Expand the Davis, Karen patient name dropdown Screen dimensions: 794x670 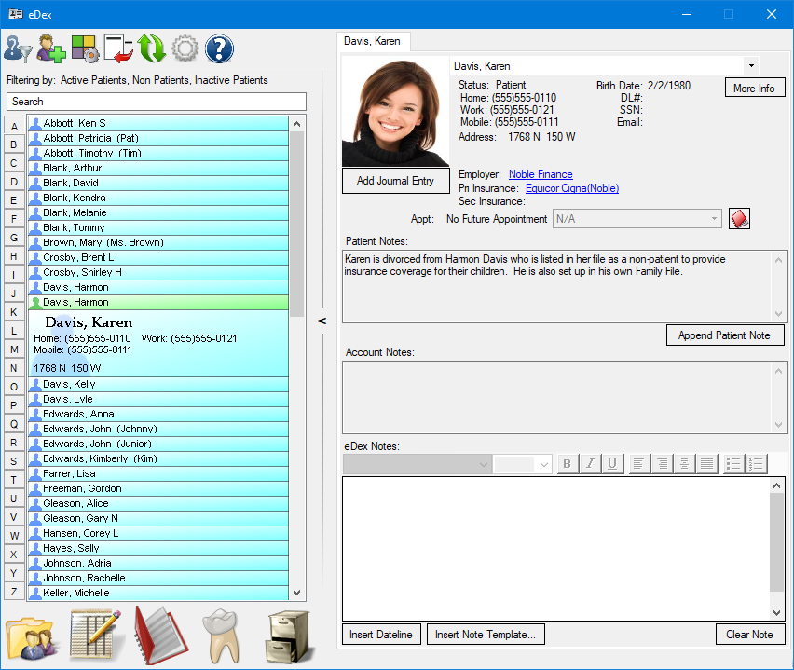tap(751, 66)
